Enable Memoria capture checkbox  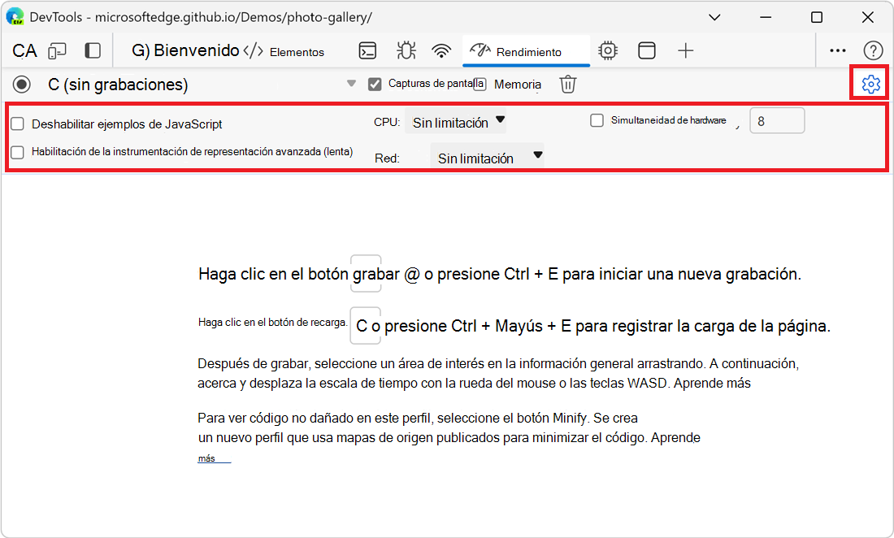click(481, 83)
